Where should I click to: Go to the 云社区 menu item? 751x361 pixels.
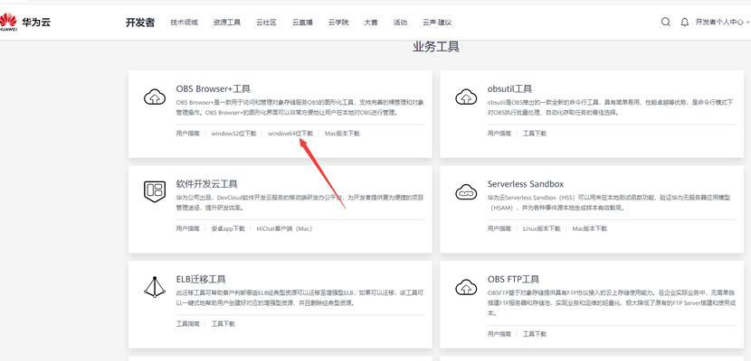266,23
